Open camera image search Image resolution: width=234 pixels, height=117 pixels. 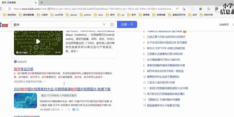pyautogui.click(x=112, y=25)
